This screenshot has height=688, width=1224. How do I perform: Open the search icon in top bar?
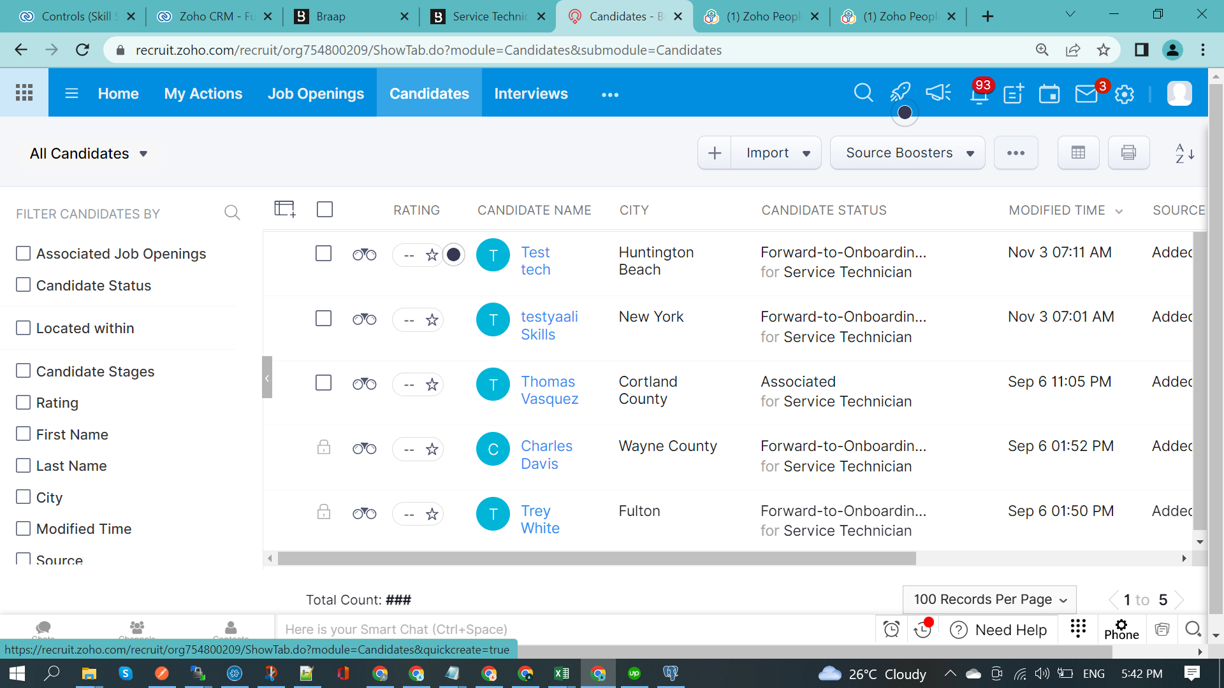pos(863,93)
